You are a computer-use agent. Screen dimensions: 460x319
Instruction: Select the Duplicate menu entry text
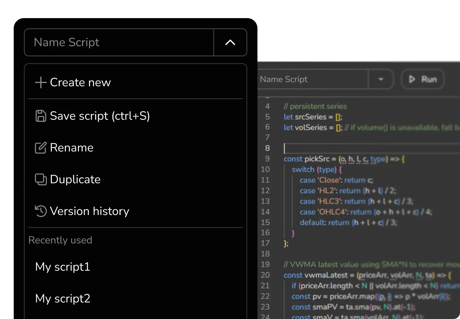pyautogui.click(x=75, y=180)
